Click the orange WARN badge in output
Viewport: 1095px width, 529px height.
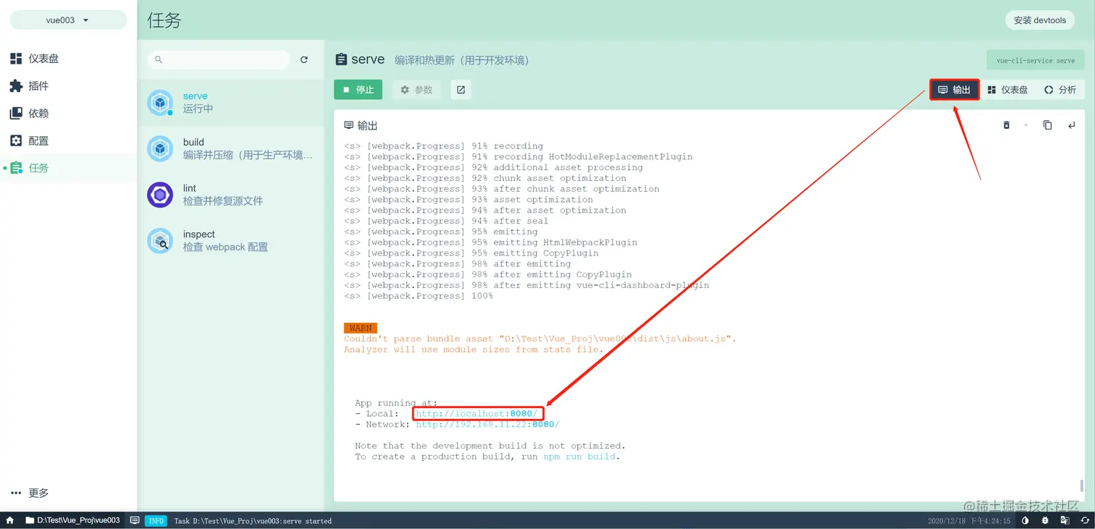click(361, 328)
